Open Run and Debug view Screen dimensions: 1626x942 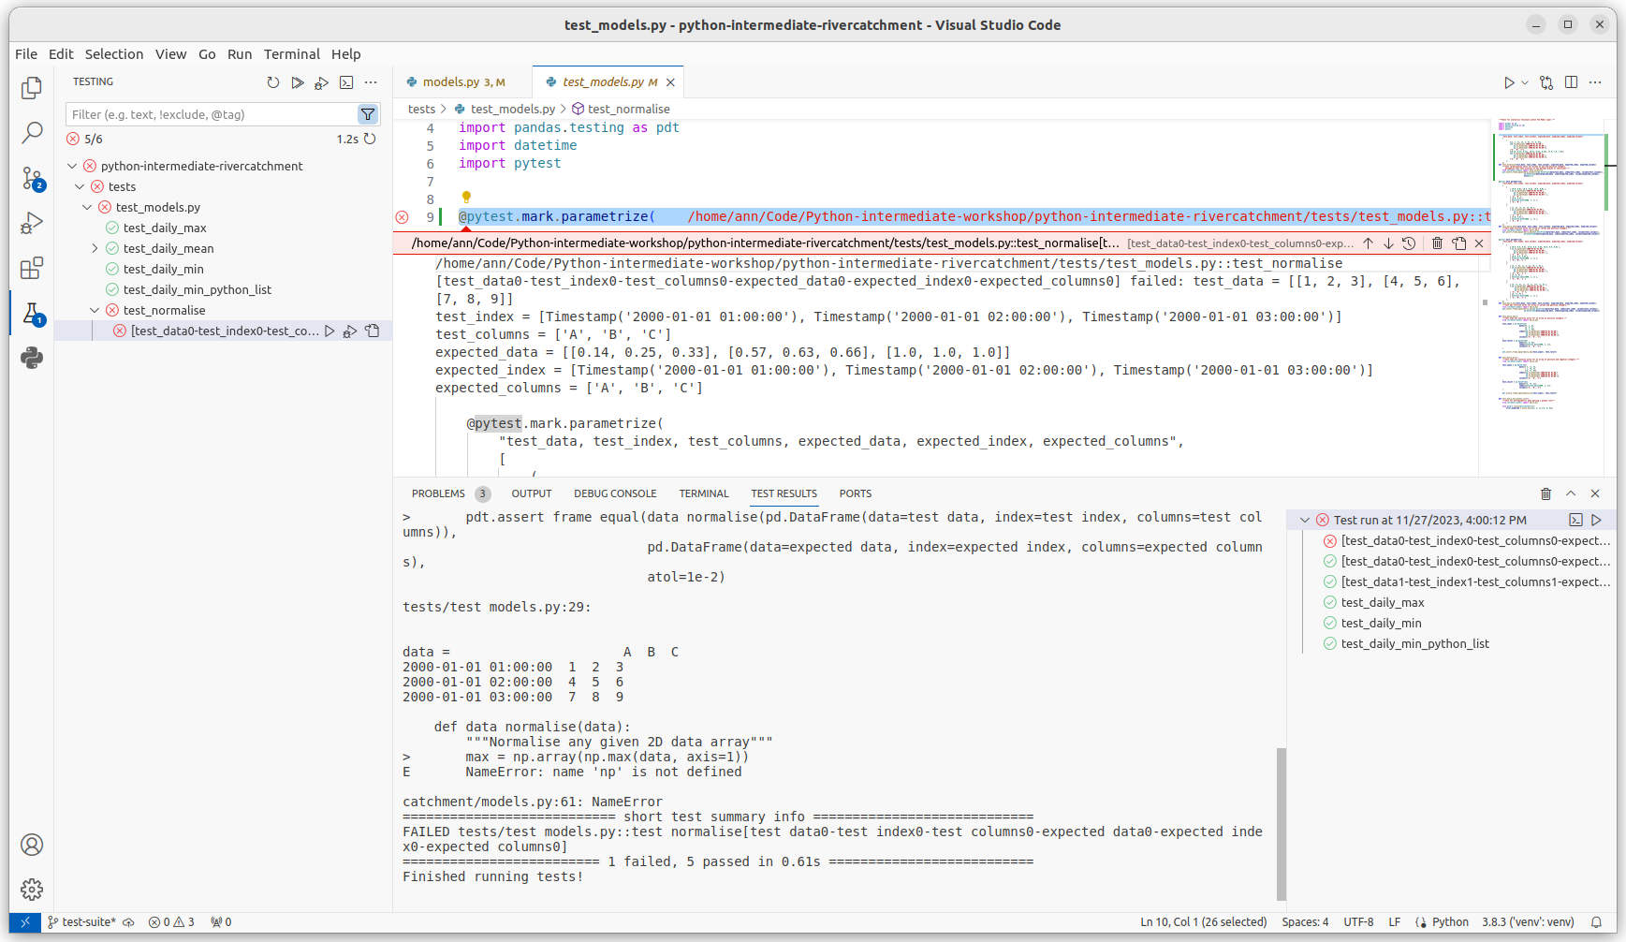32,223
